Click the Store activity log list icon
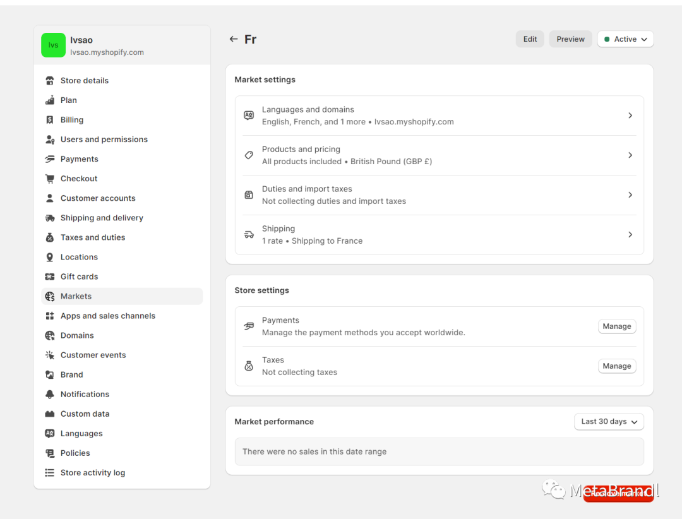This screenshot has height=519, width=682. 50,472
